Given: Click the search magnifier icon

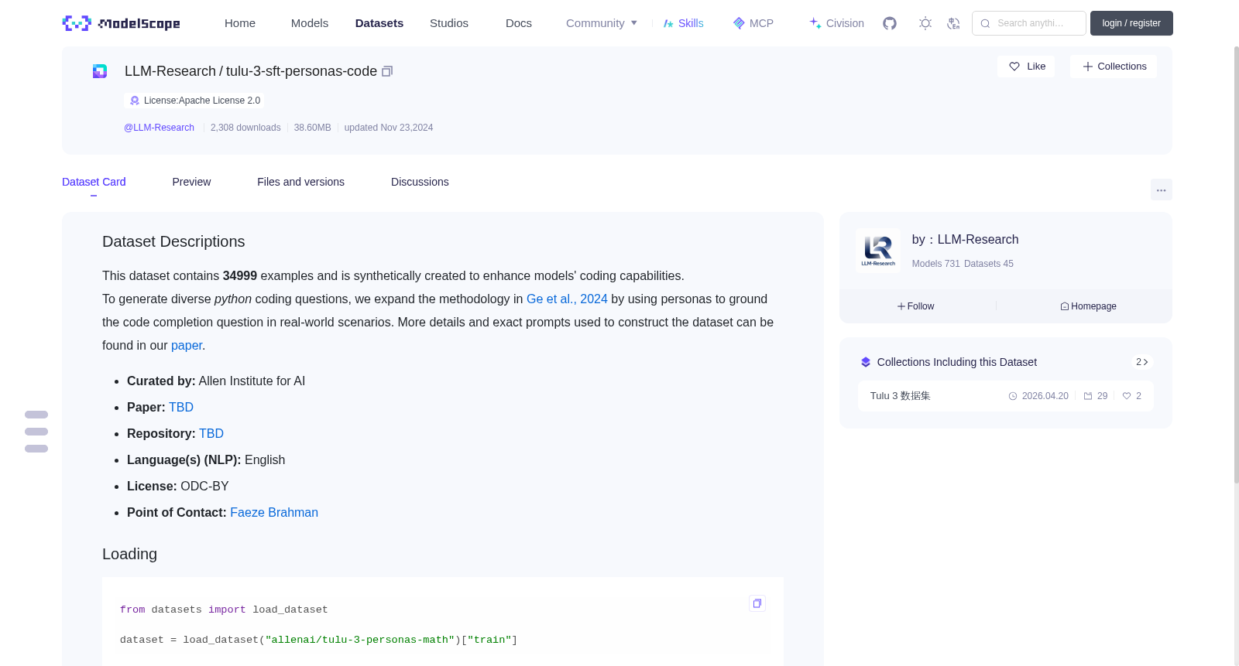Looking at the screenshot, I should coord(985,23).
